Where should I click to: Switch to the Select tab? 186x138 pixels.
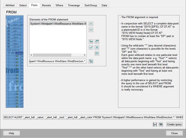[23, 5]
